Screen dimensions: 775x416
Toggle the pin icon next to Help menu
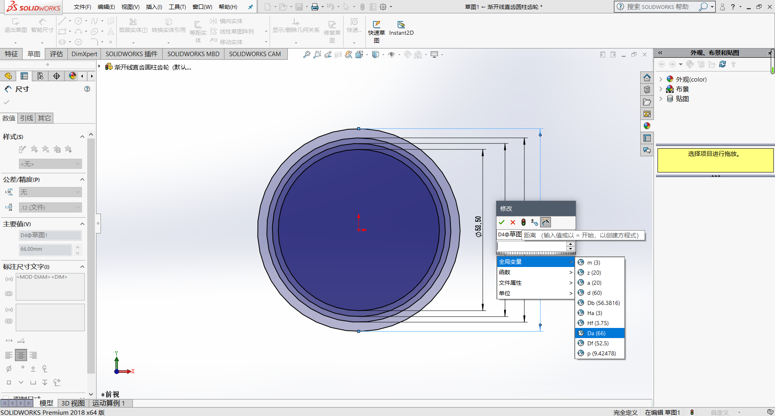tap(250, 7)
